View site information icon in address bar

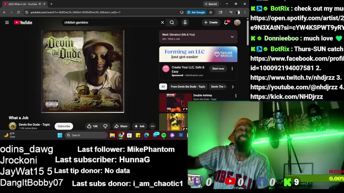pos(26,12)
